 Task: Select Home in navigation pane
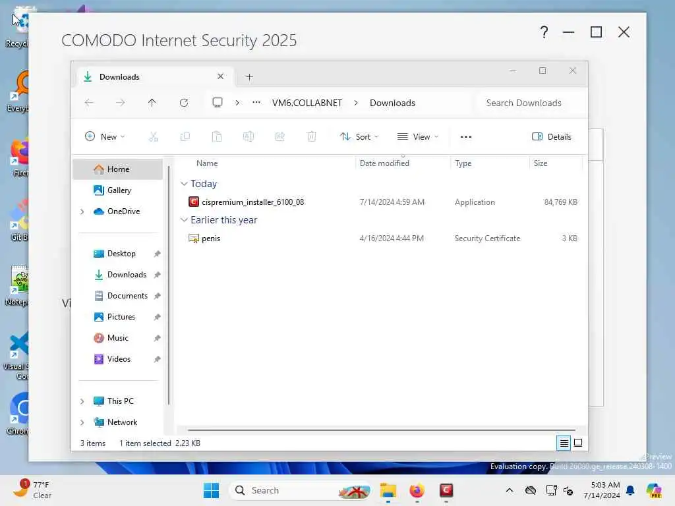click(117, 169)
